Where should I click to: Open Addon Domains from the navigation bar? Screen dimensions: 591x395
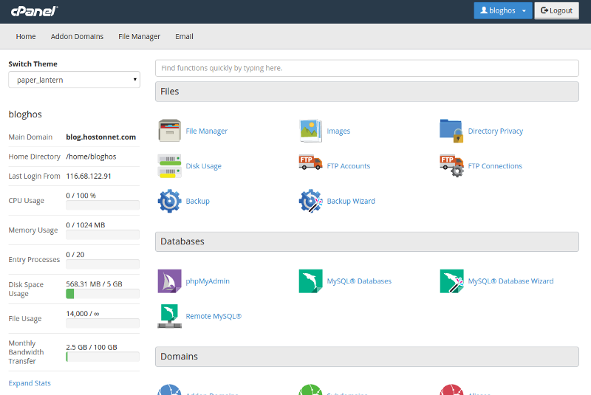click(77, 36)
